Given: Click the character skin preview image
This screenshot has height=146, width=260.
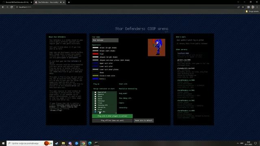Looking at the screenshot, I should pyautogui.click(x=156, y=47).
